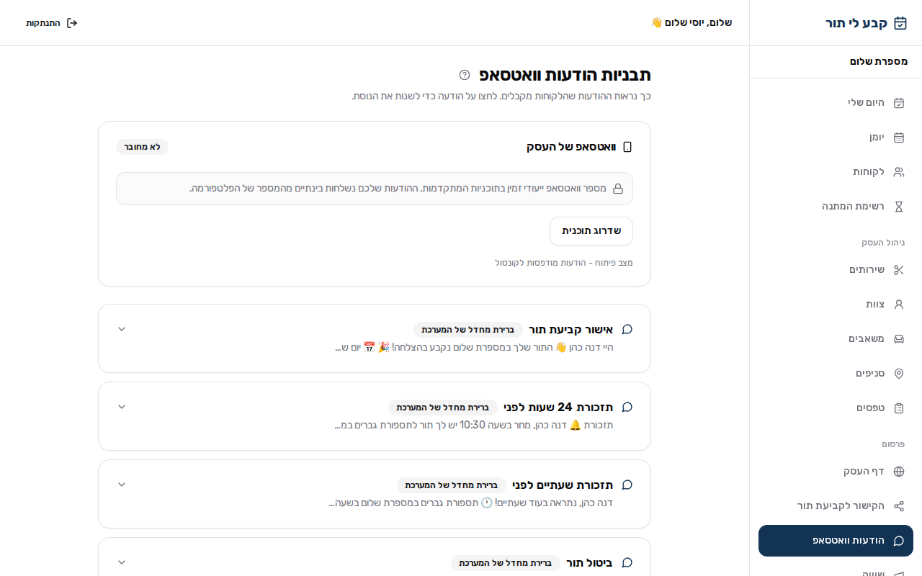Viewport: 922px width, 576px height.
Task: Click the hourglass icon for רשימת המתנה
Action: pos(899,207)
